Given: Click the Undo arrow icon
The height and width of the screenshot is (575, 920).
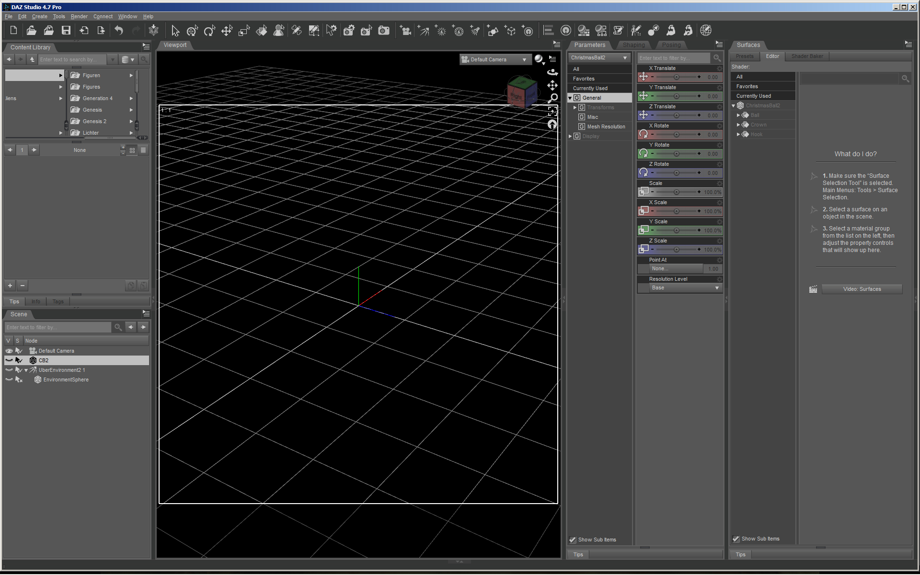Looking at the screenshot, I should 118,31.
